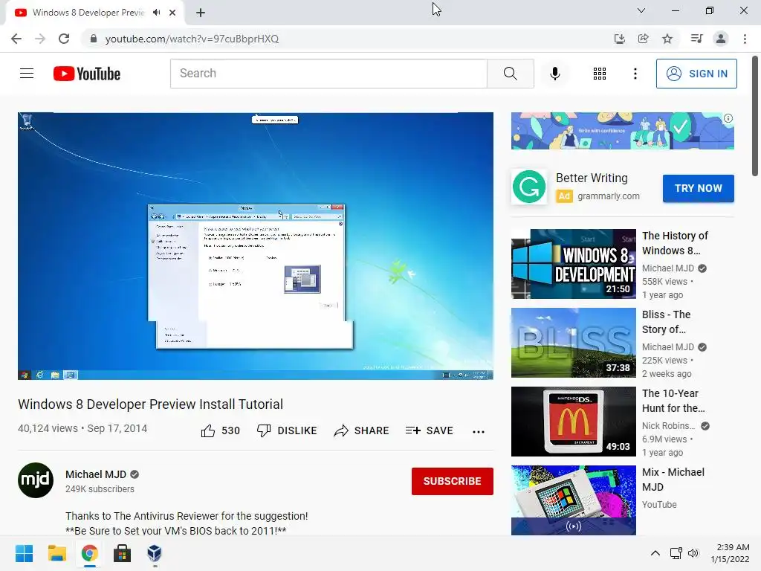Open the clock and date flyout
The width and height of the screenshot is (761, 571).
[730, 553]
